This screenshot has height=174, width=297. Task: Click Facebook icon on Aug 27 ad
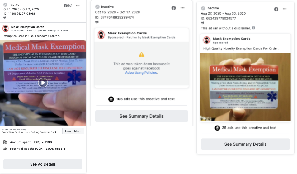pos(276,9)
